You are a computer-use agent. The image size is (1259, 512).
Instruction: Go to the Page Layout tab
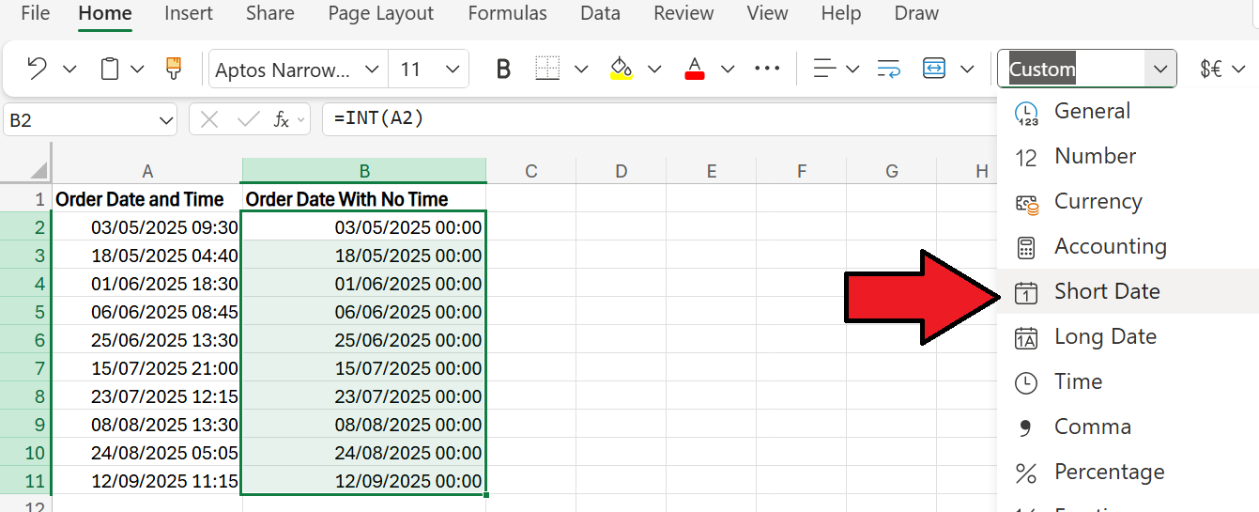point(381,13)
